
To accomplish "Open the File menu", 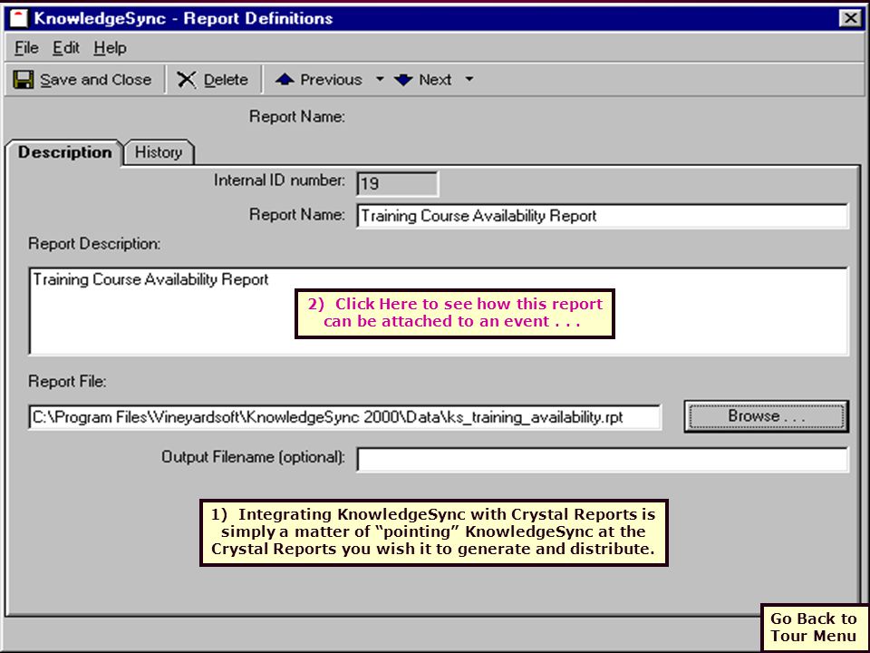I will [26, 48].
